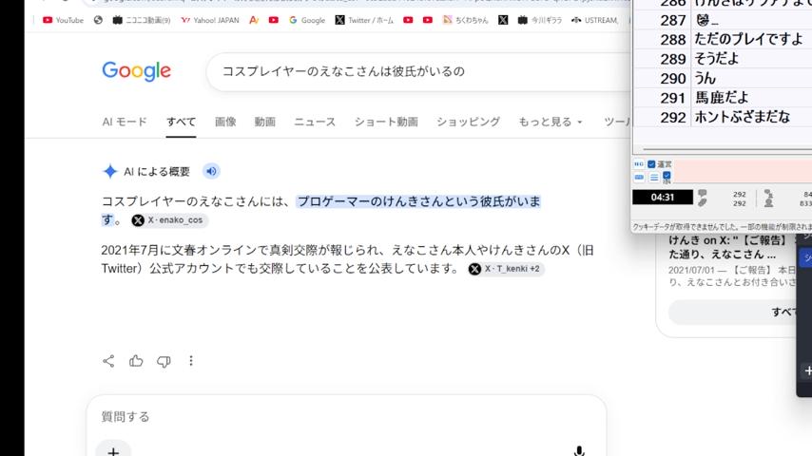Viewport: 812px width, 456px height.
Task: Open the three-dot more options menu
Action: (191, 361)
